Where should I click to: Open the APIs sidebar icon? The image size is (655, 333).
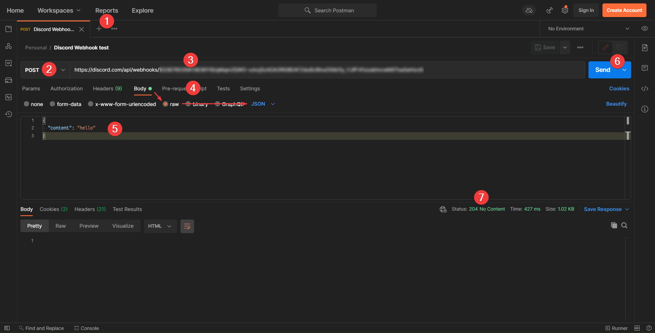coord(9,46)
